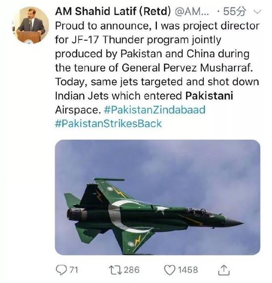Click the @AM... username handle
Image resolution: width=272 pixels, height=283 pixels.
tap(192, 12)
